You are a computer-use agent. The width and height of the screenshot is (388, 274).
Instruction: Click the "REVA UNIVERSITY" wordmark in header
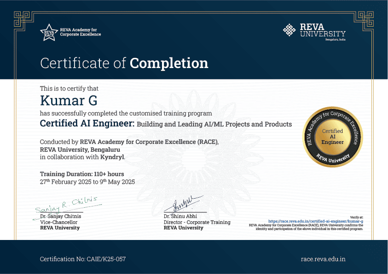pos(323,30)
